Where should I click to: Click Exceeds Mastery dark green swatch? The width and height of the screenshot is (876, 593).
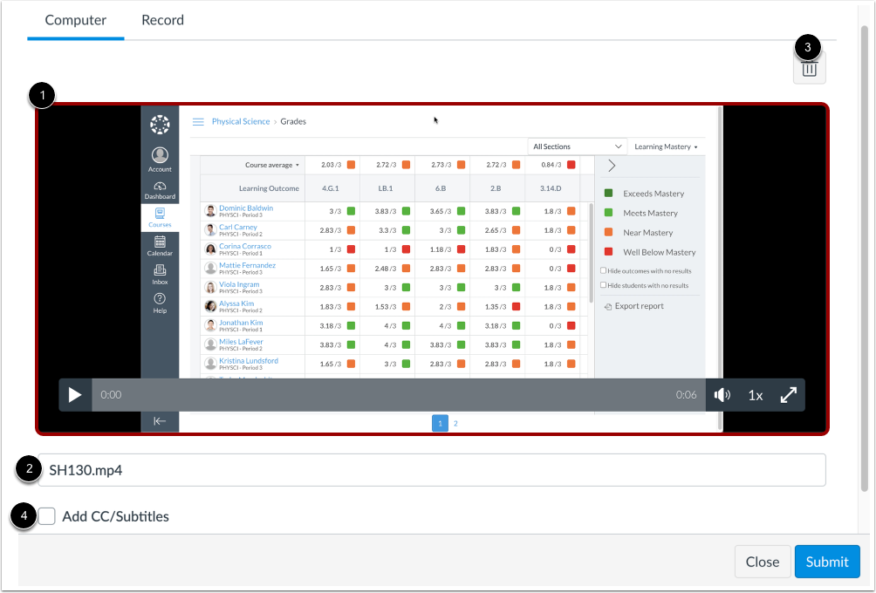608,194
